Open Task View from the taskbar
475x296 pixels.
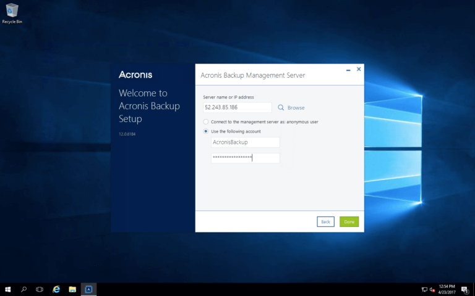40,289
